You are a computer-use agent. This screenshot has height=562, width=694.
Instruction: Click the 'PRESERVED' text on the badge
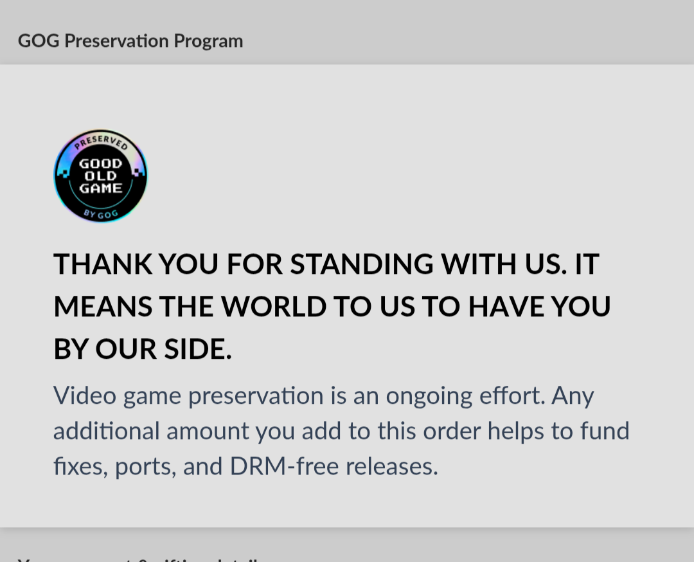[x=101, y=142]
